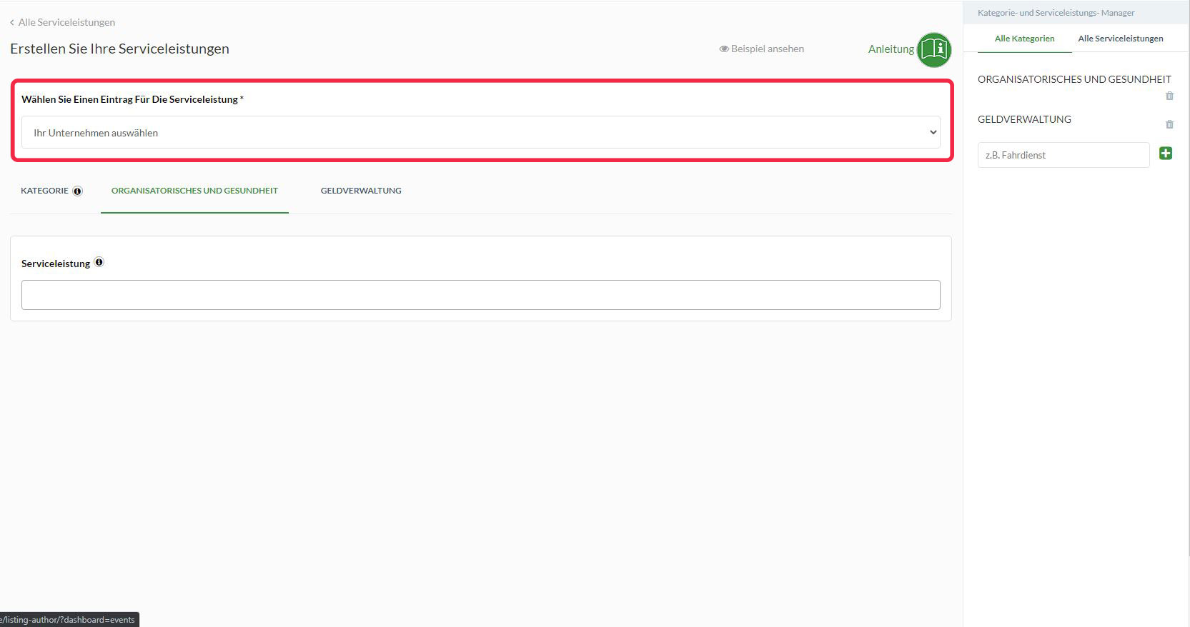
Task: Focus the Serviceleistung text input field
Action: point(480,295)
